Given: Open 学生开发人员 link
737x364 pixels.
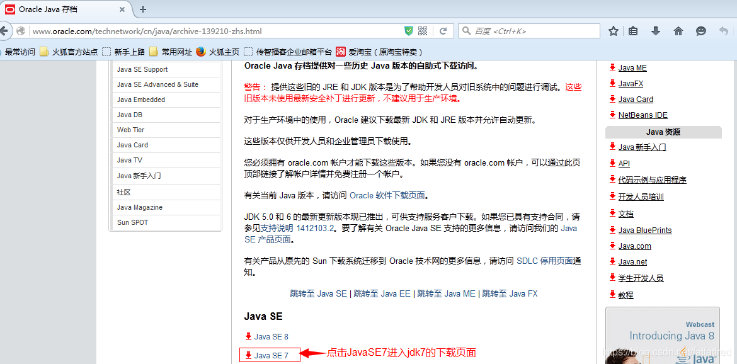Looking at the screenshot, I should pos(641,278).
